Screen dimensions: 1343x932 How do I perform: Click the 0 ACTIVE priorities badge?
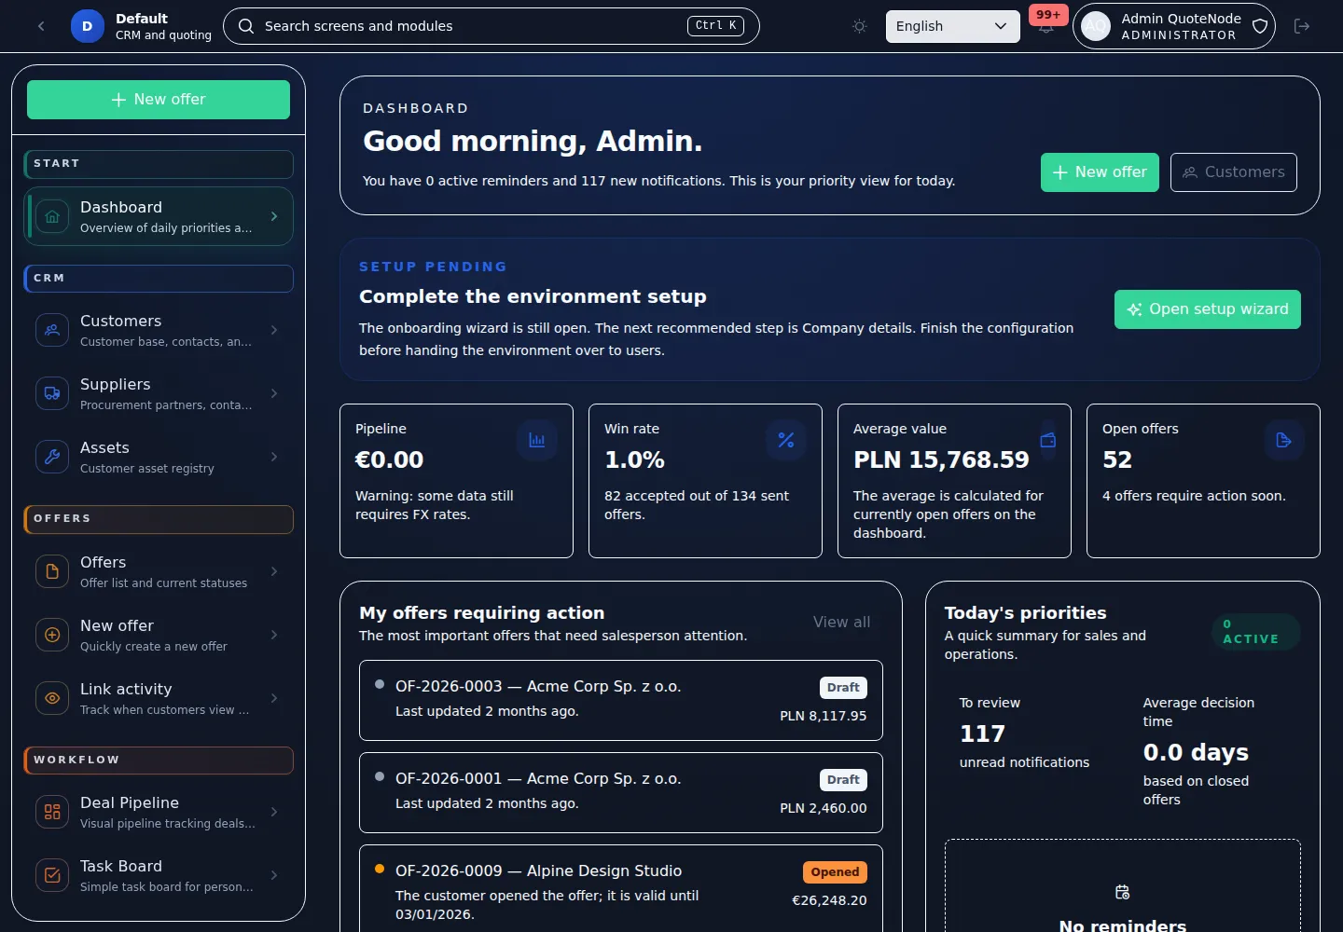pyautogui.click(x=1255, y=632)
